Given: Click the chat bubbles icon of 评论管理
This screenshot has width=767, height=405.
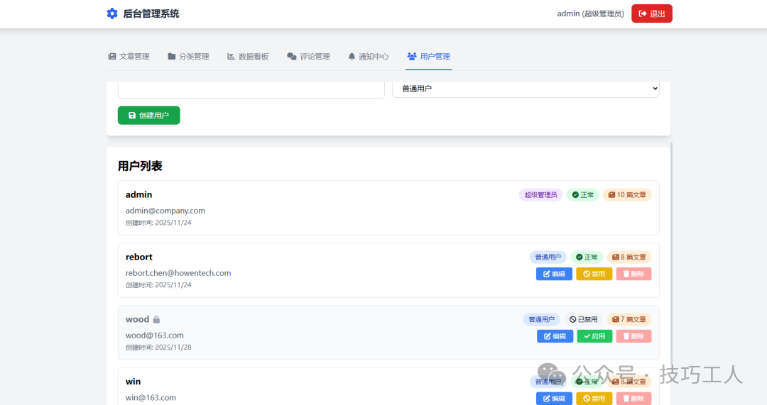Looking at the screenshot, I should [x=292, y=57].
